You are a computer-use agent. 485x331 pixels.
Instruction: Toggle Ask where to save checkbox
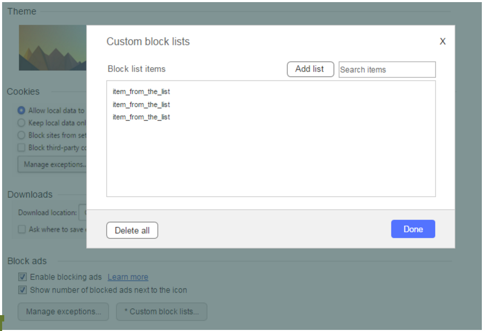22,229
